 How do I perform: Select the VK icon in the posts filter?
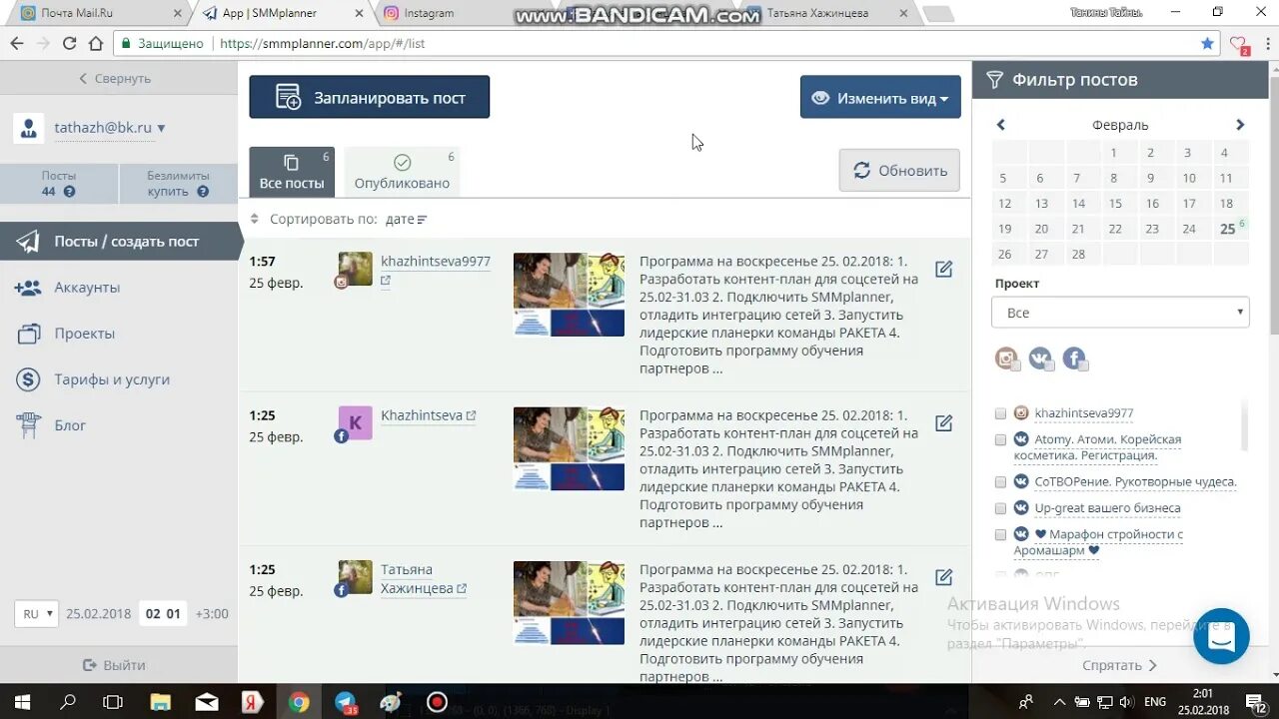tap(1041, 358)
